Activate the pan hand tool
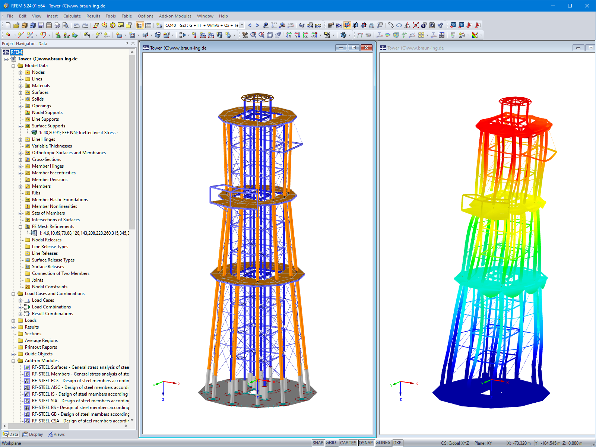Screen dimensions: 596x447 pyautogui.click(x=331, y=25)
